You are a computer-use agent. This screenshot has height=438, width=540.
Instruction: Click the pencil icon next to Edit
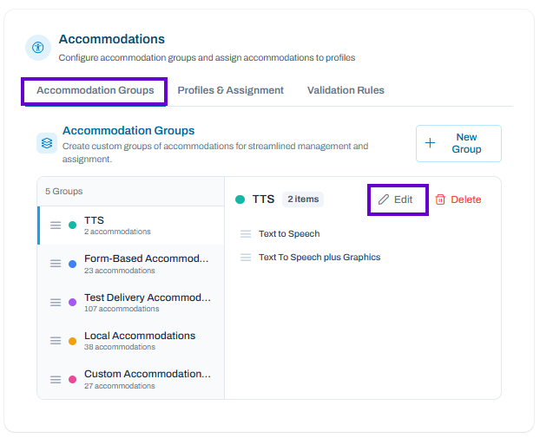[384, 199]
